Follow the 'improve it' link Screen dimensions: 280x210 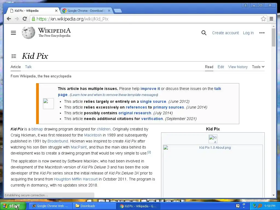click(x=150, y=89)
